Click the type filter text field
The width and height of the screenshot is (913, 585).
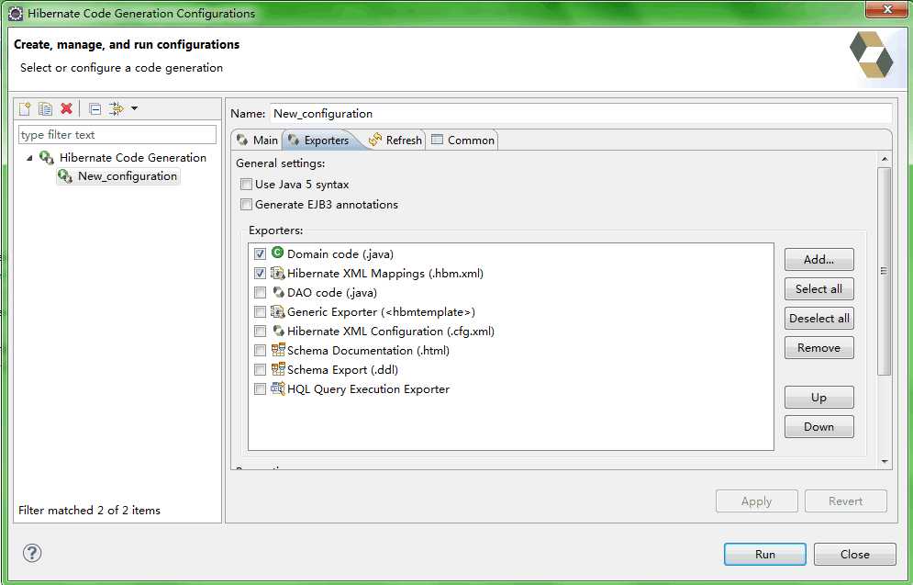117,135
